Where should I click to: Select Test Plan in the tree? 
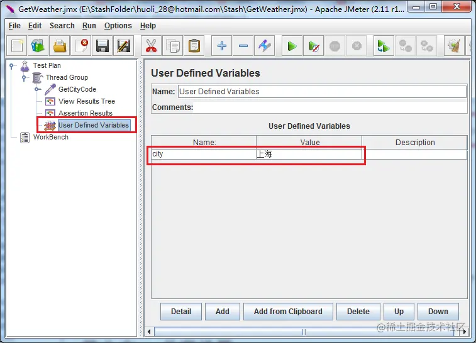point(47,65)
